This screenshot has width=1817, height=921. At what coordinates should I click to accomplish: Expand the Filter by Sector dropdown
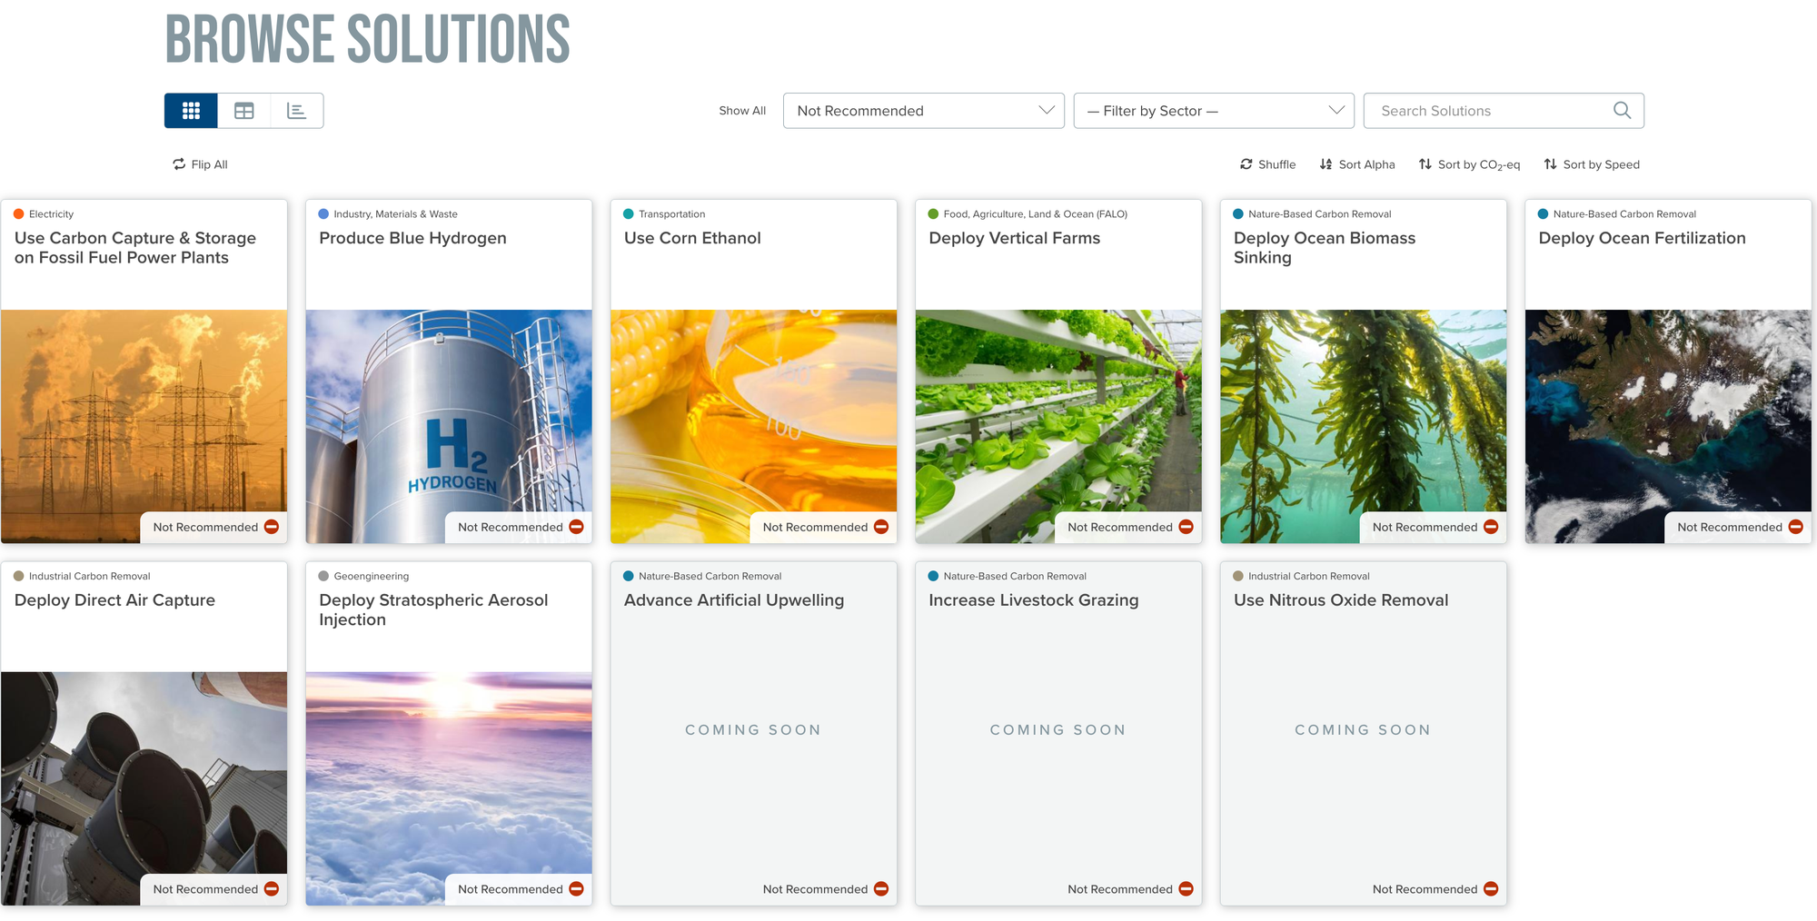click(1214, 111)
